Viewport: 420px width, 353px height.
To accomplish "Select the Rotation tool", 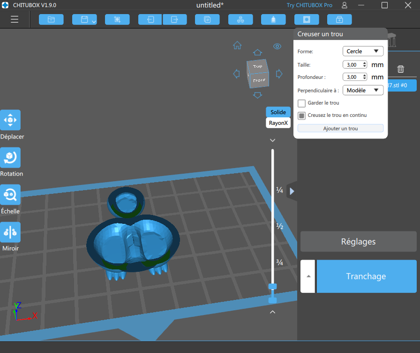I will (x=10, y=157).
